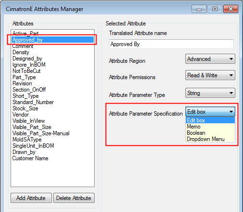243x212 pixels.
Task: Collapse the Attribute Parameter Specification combo box
Action: [x=210, y=112]
